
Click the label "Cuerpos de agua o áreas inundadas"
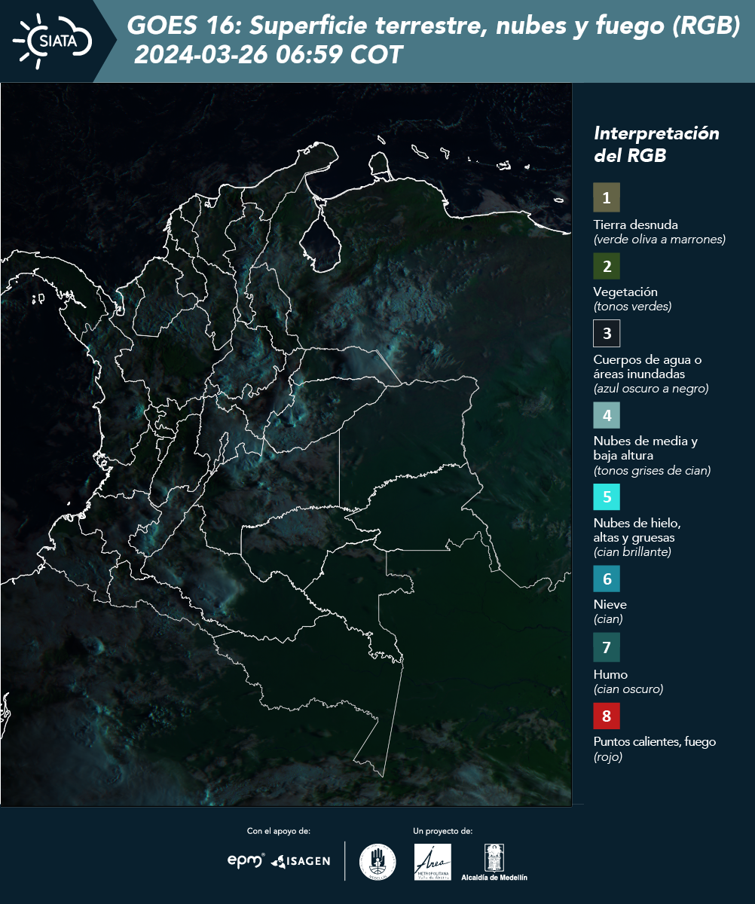coord(648,367)
